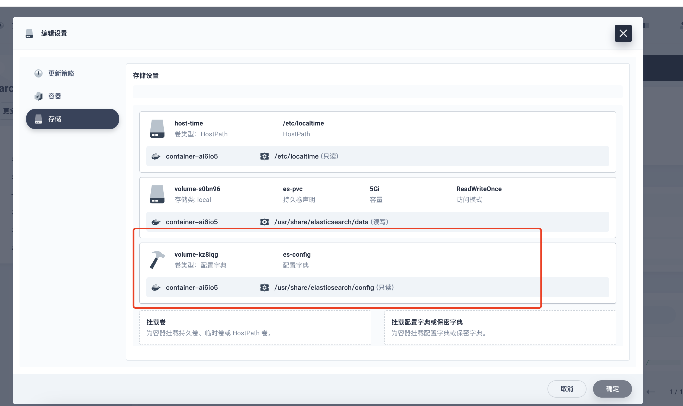Image resolution: width=683 pixels, height=406 pixels.
Task: Select the 存储 tab
Action: pos(72,119)
